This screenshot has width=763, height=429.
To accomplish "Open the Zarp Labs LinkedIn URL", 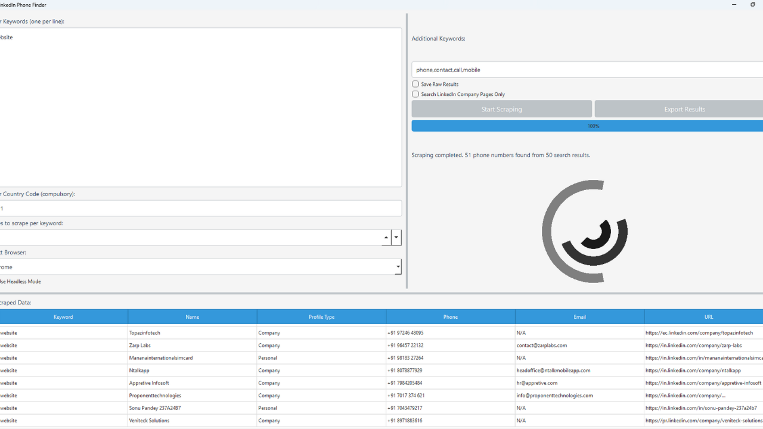I will [693, 345].
